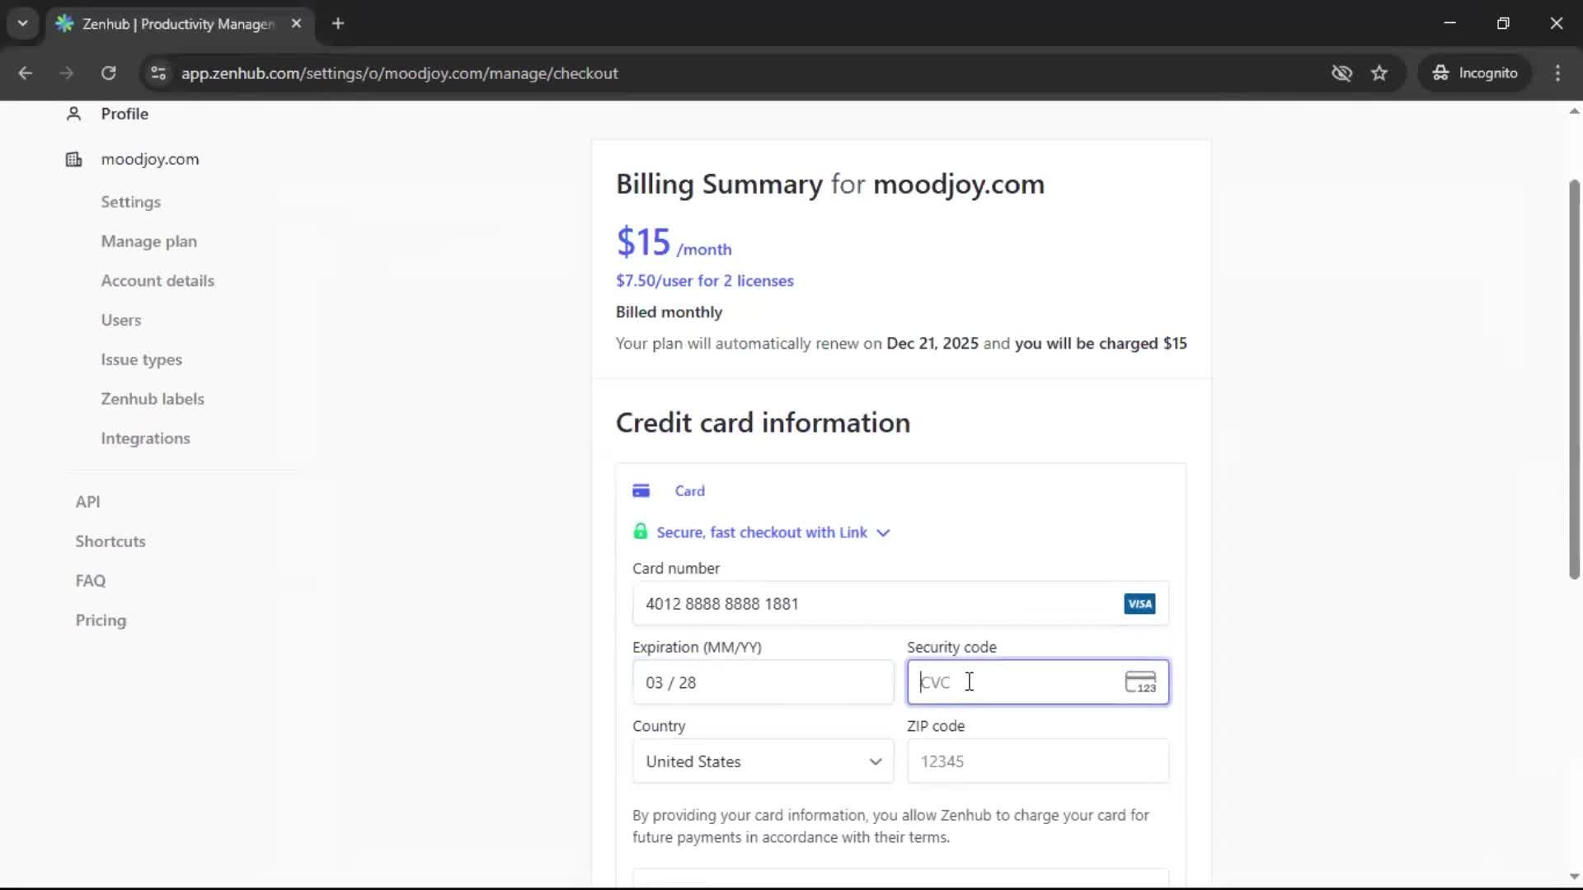Open Manage plan in the sidebar
Screen dimensions: 1583x890
pos(149,241)
